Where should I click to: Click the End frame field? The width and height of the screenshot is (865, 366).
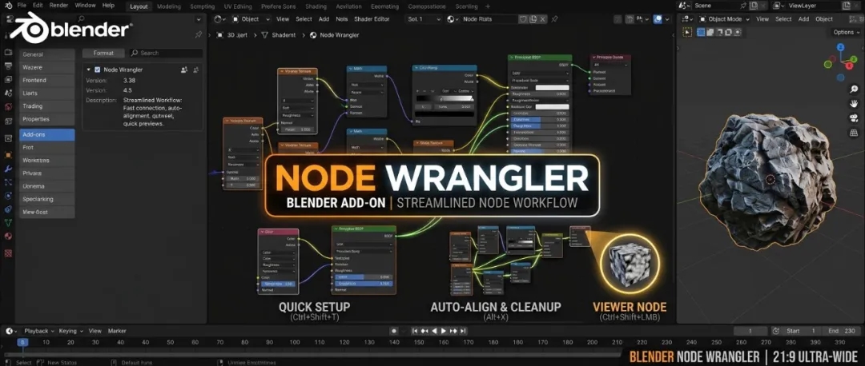(841, 332)
